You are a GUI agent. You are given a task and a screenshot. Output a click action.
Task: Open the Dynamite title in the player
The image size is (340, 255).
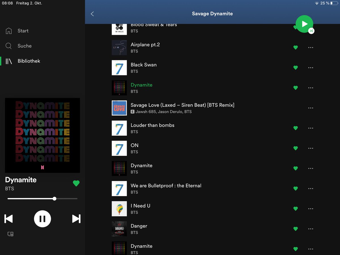point(21,180)
